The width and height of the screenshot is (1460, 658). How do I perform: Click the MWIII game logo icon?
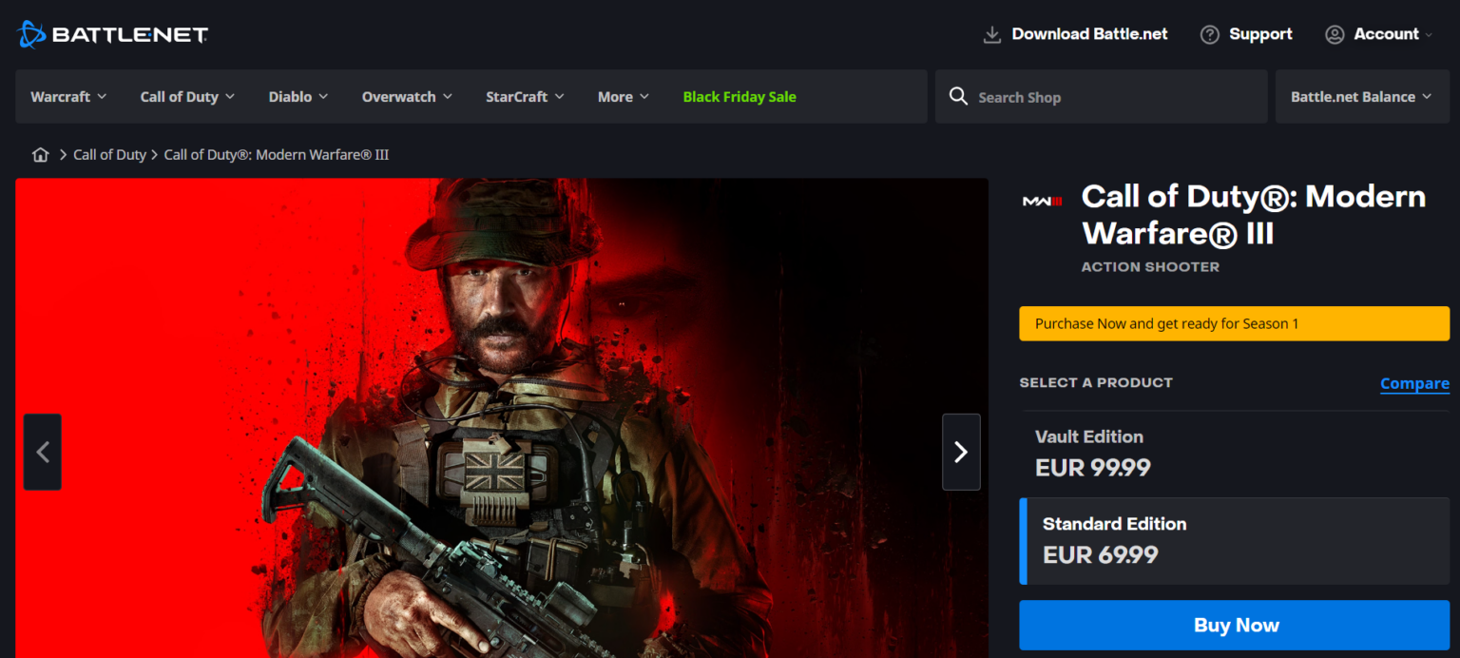1042,200
